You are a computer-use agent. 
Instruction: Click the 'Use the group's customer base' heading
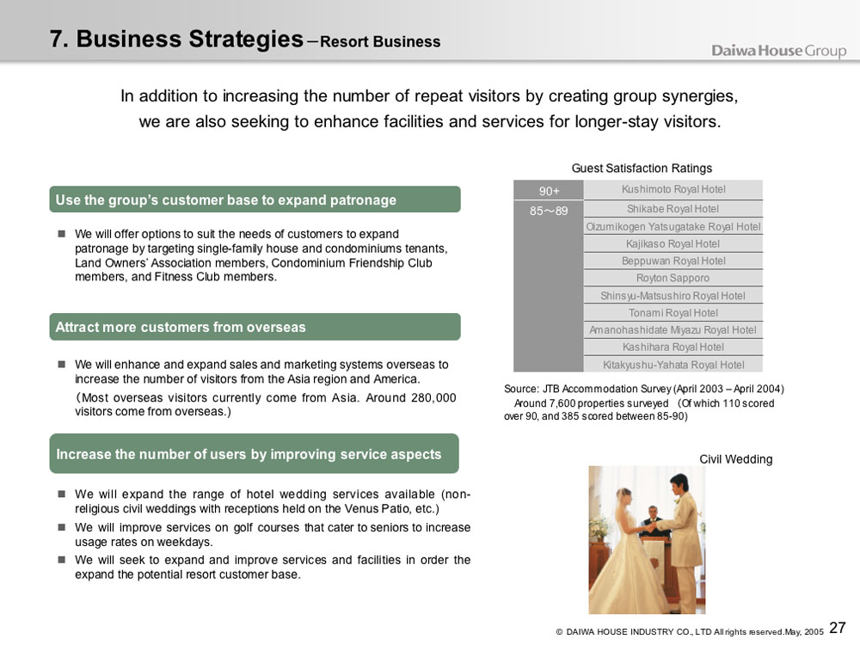255,200
